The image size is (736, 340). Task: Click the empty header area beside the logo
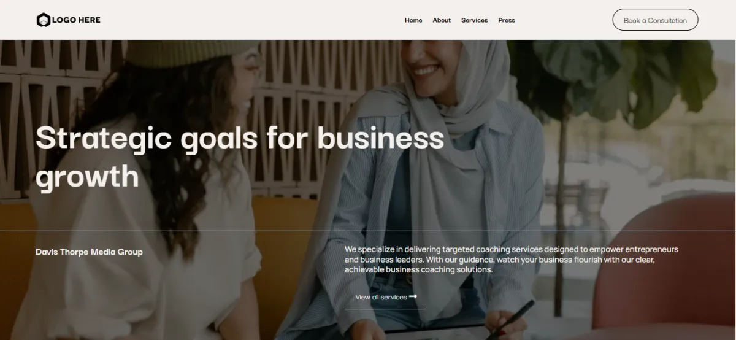point(245,20)
